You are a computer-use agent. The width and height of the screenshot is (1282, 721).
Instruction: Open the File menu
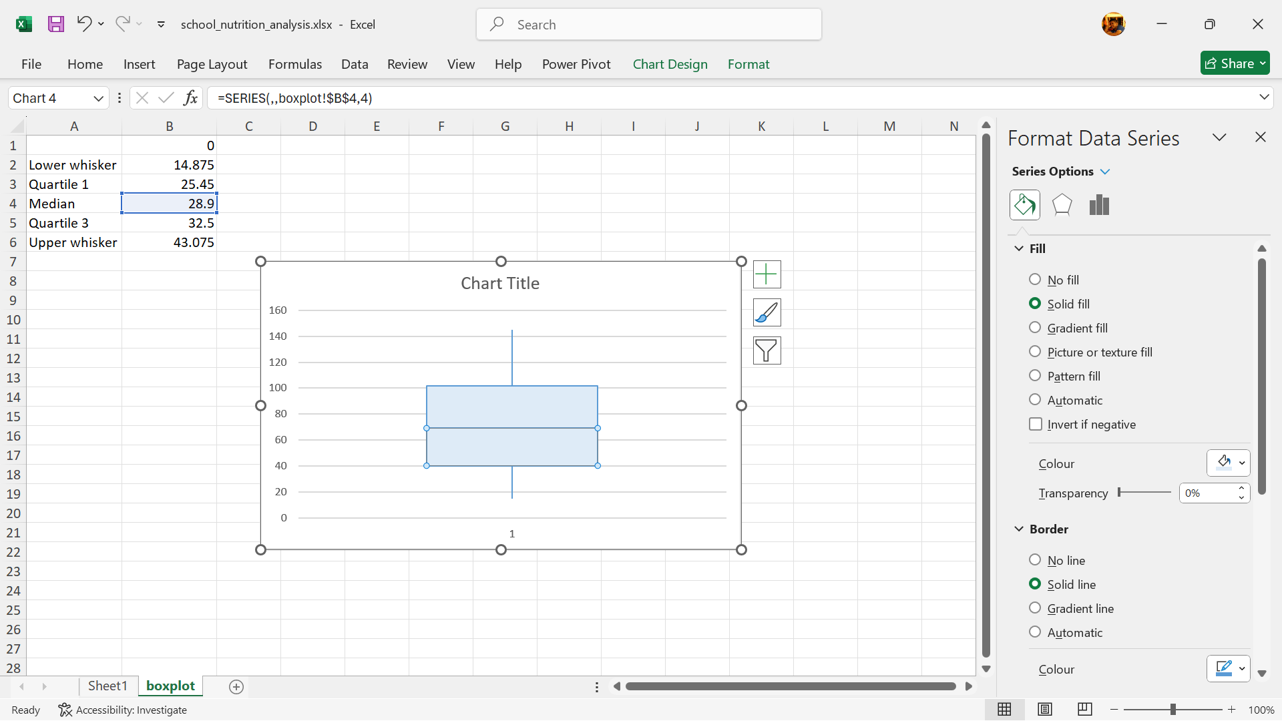pos(31,64)
